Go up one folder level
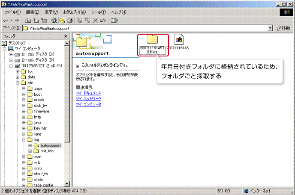This screenshot has height=195, width=295. tap(28, 21)
